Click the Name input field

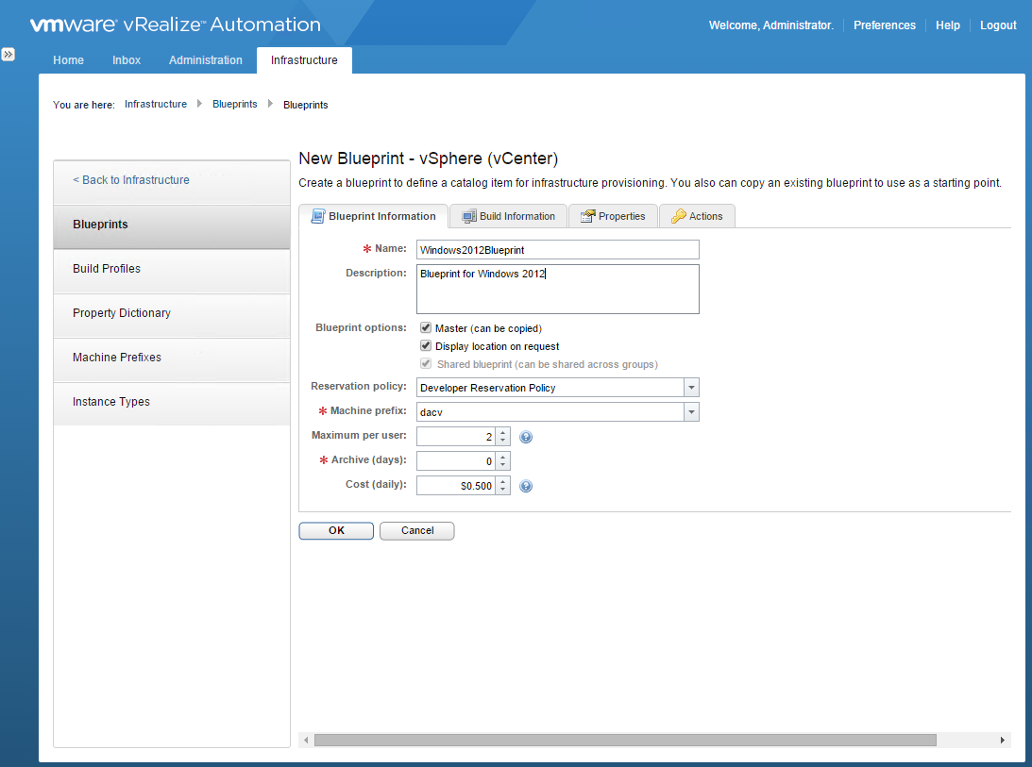(557, 249)
